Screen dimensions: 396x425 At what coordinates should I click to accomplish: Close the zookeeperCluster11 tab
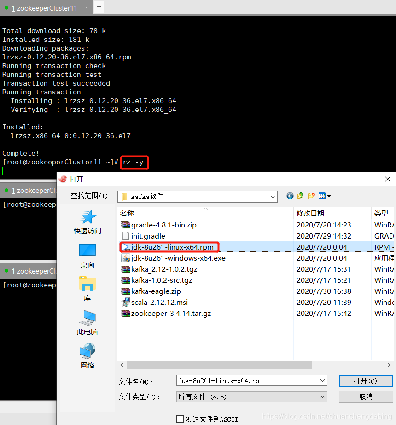(x=87, y=6)
